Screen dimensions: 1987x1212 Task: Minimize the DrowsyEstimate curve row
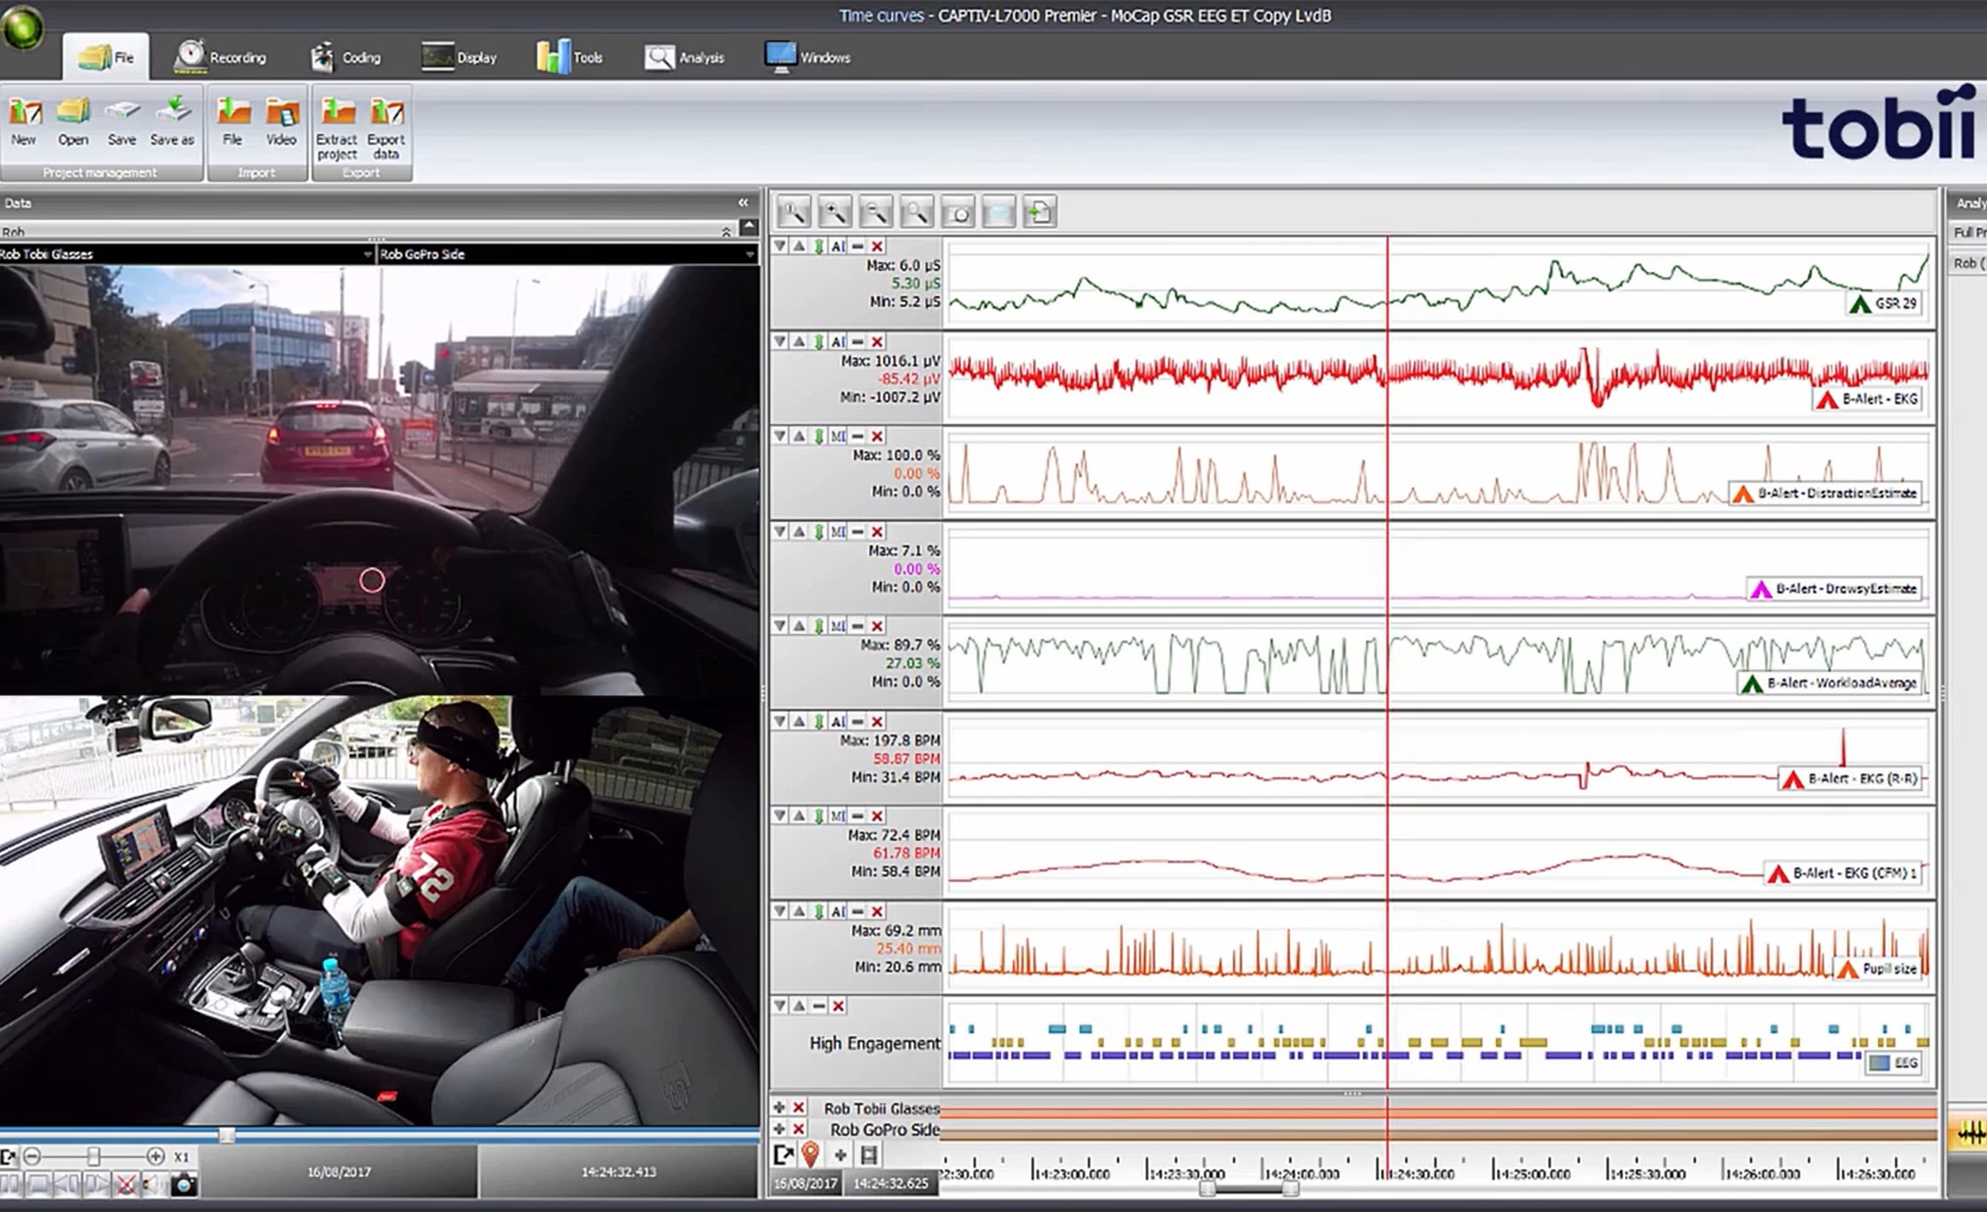click(857, 532)
